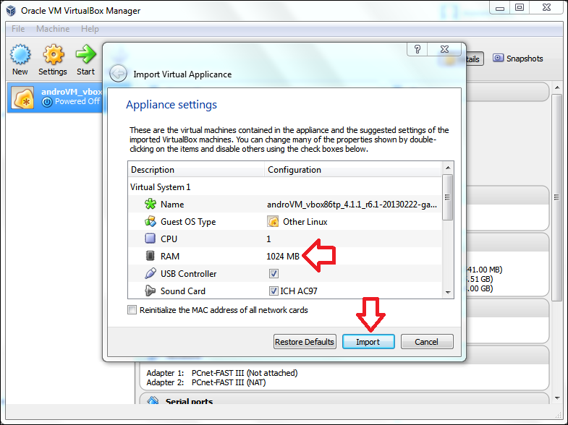The width and height of the screenshot is (568, 425).
Task: Click the appliance settings list scrollbar thumb
Action: [x=448, y=197]
